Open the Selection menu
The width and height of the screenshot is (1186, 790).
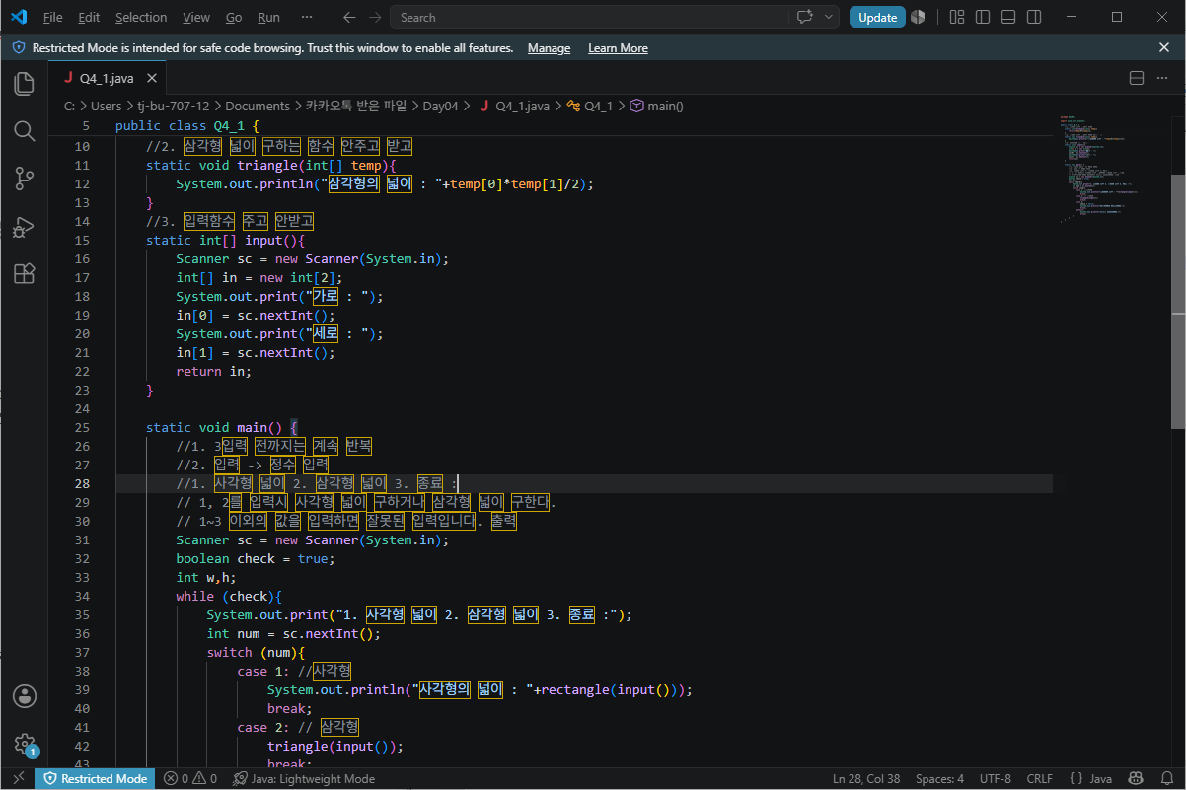point(141,17)
